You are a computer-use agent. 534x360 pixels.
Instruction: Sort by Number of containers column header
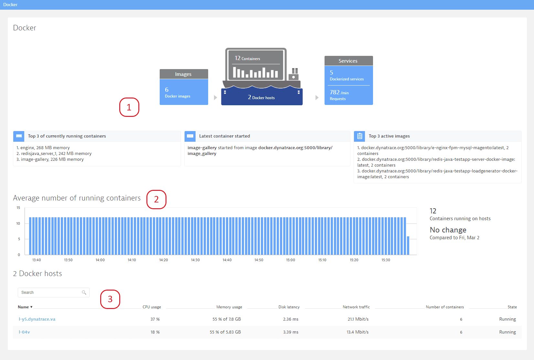point(445,307)
